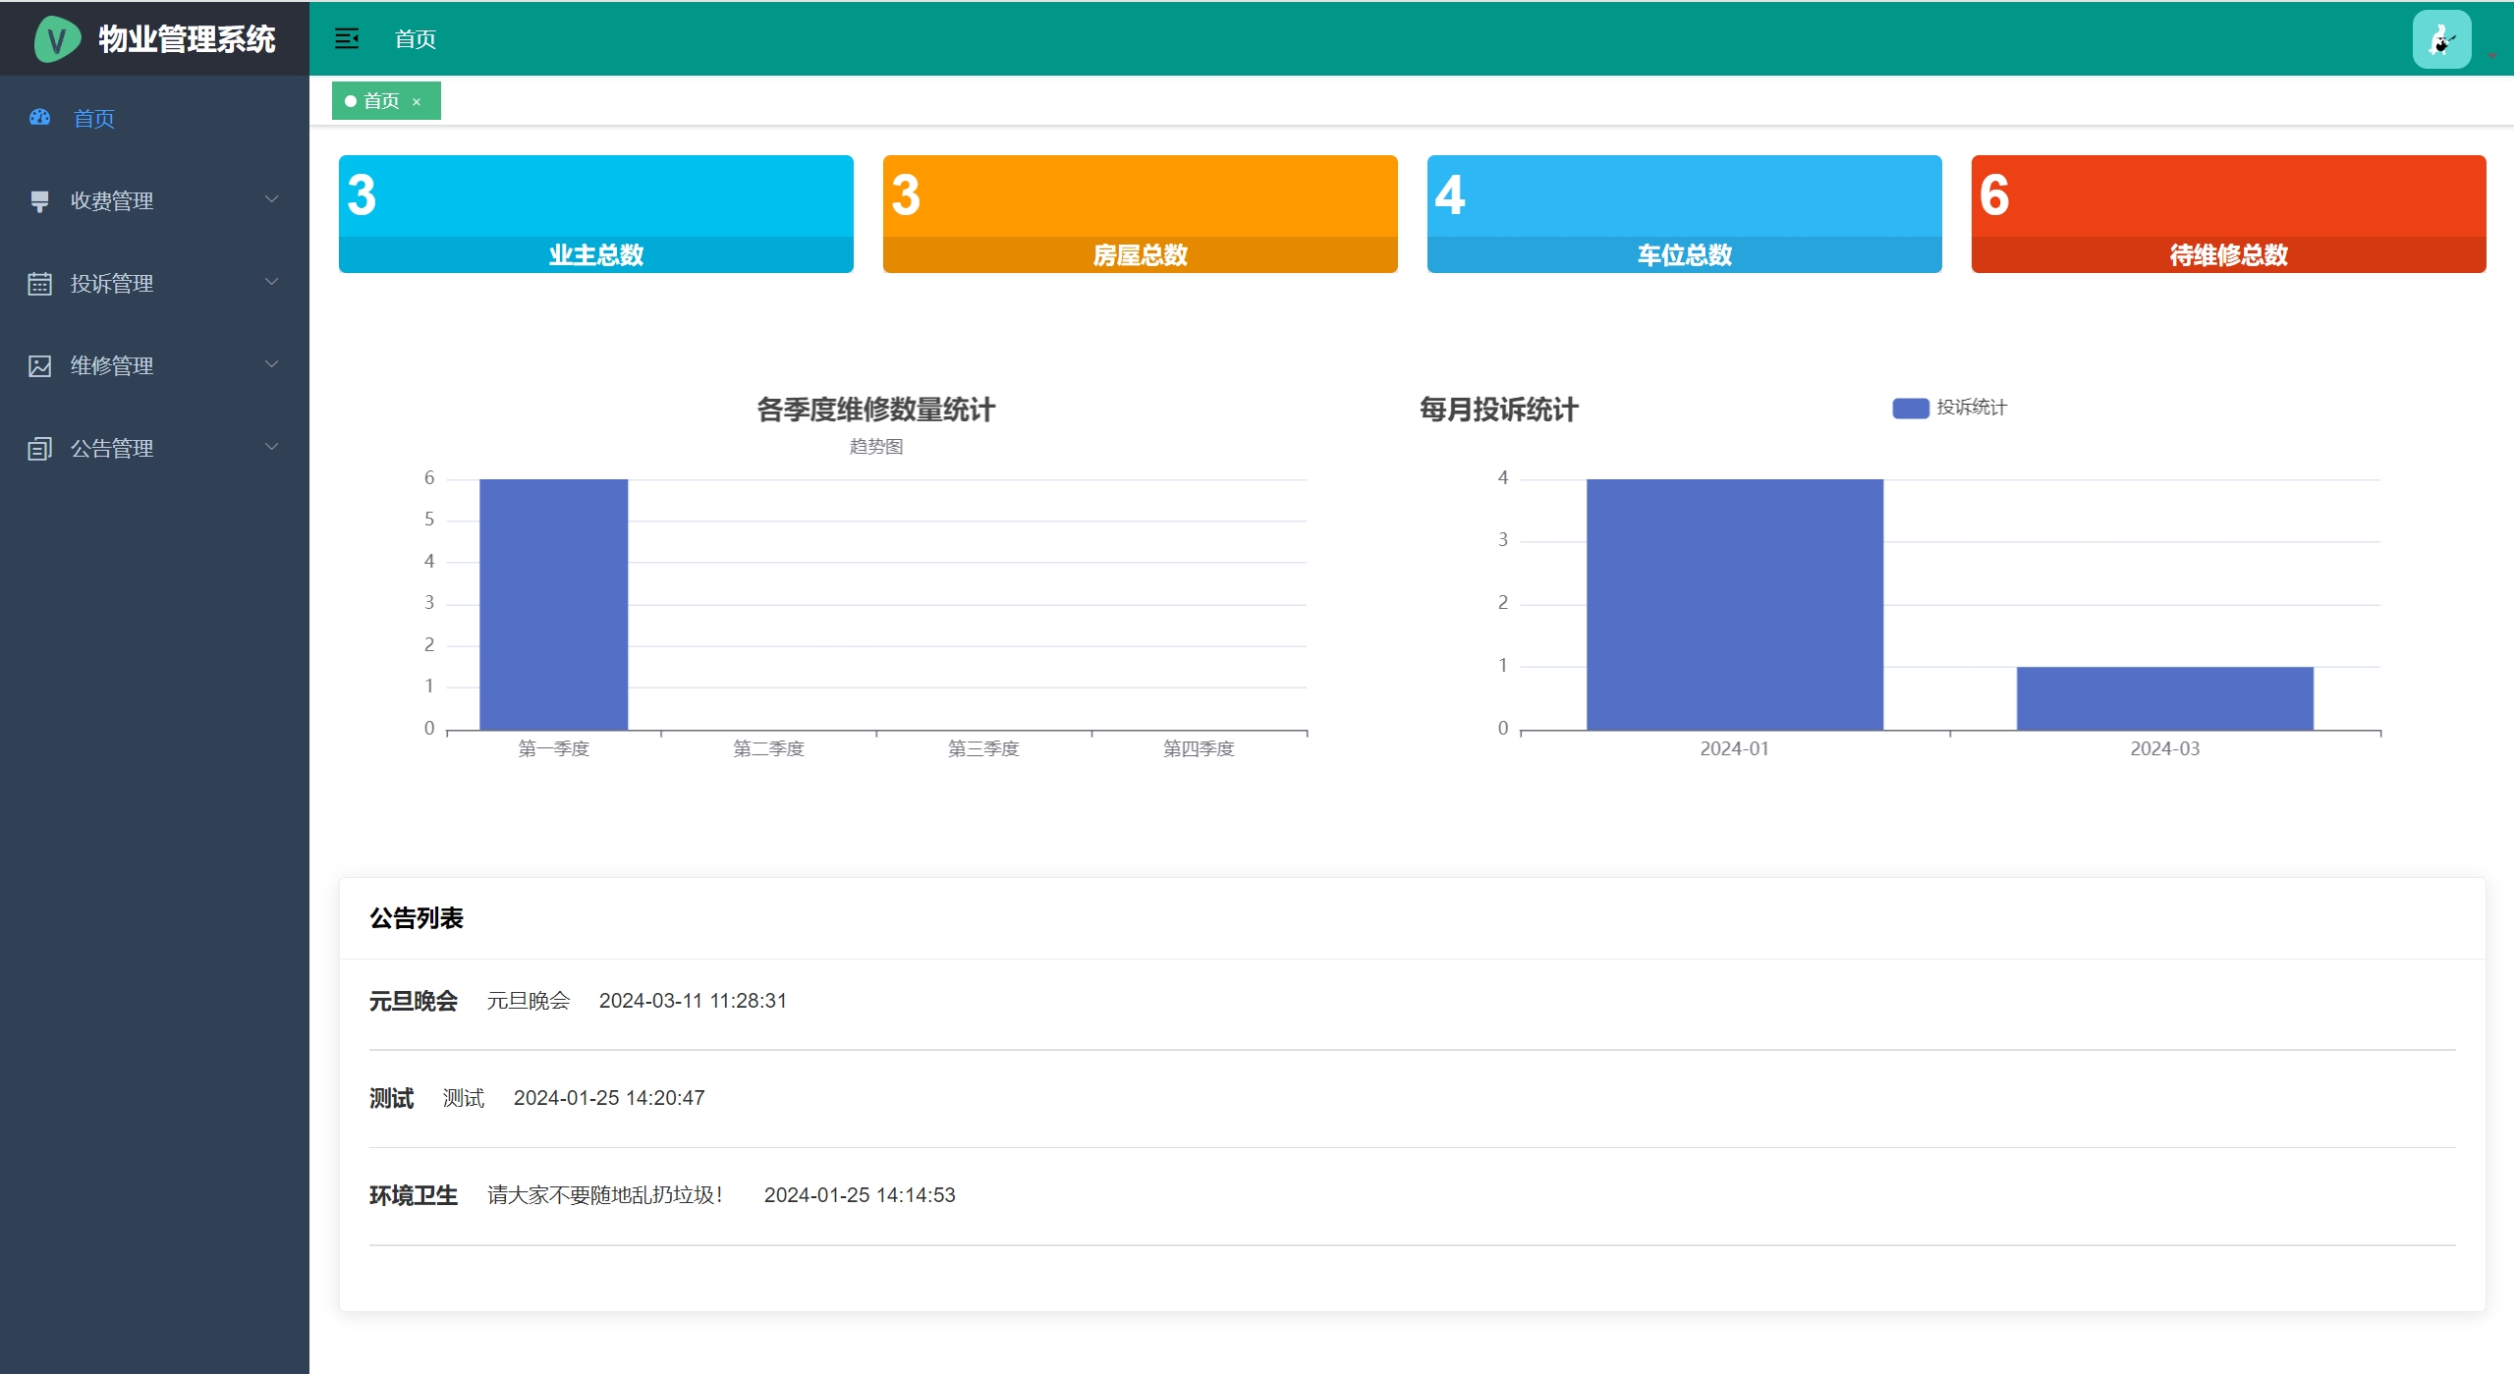The image size is (2514, 1374).
Task: Open the user avatar menu
Action: (x=2440, y=39)
